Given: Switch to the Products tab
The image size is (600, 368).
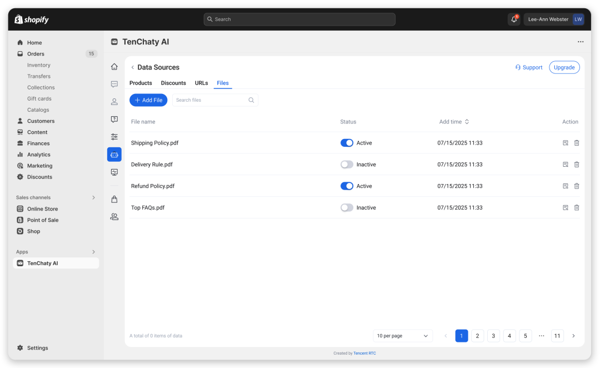Looking at the screenshot, I should coord(141,83).
